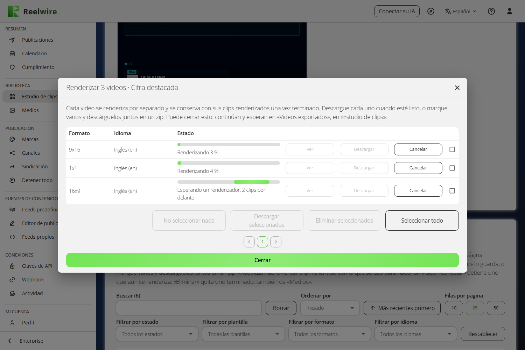Click the Reelwire logo icon

tap(13, 11)
